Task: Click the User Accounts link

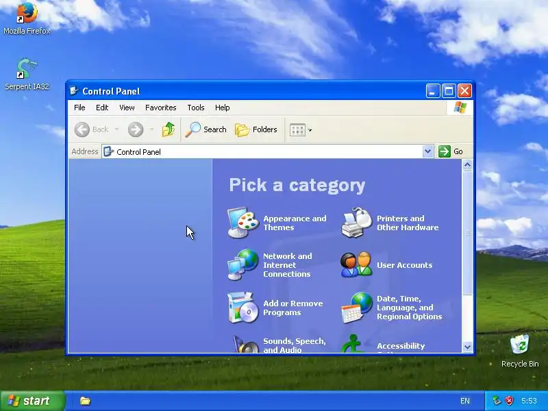Action: pyautogui.click(x=404, y=265)
